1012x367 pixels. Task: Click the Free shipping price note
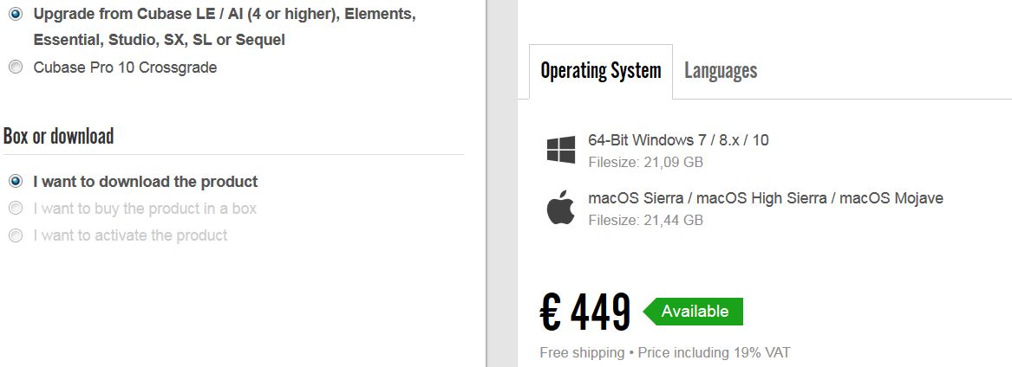tap(665, 353)
